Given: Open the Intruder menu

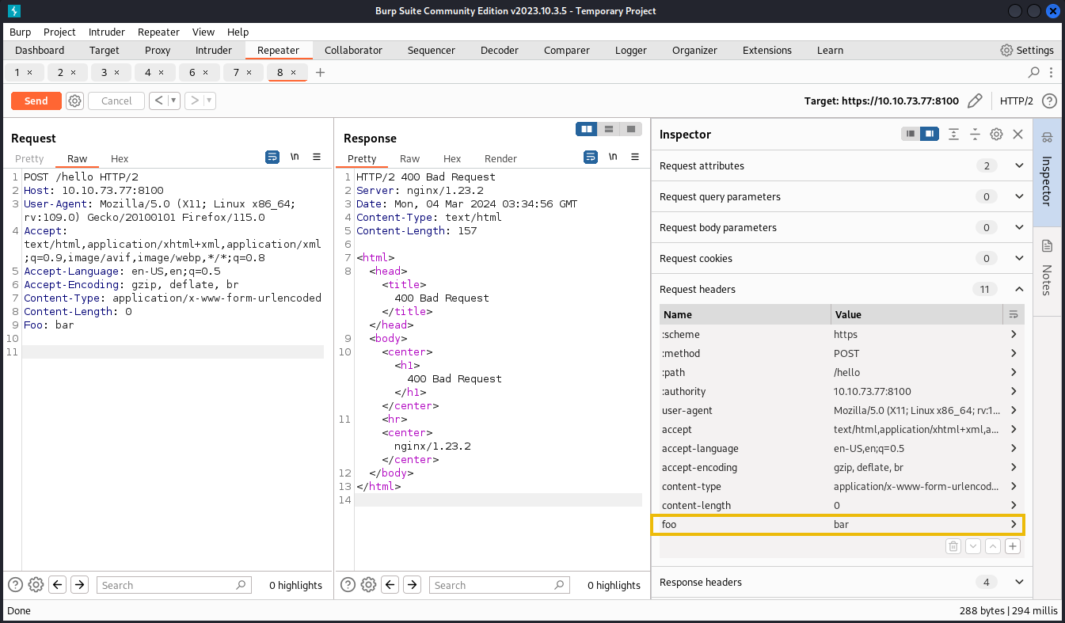Looking at the screenshot, I should coord(107,32).
